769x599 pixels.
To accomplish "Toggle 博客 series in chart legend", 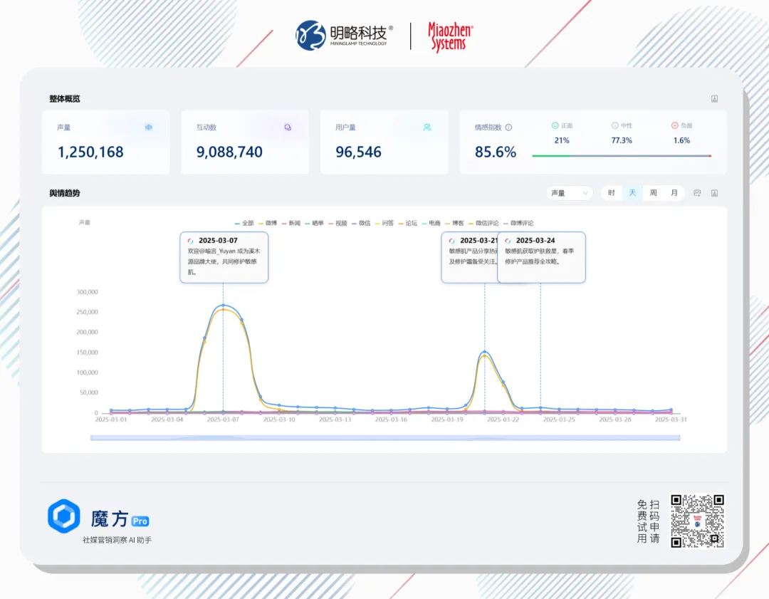I will click(x=454, y=223).
